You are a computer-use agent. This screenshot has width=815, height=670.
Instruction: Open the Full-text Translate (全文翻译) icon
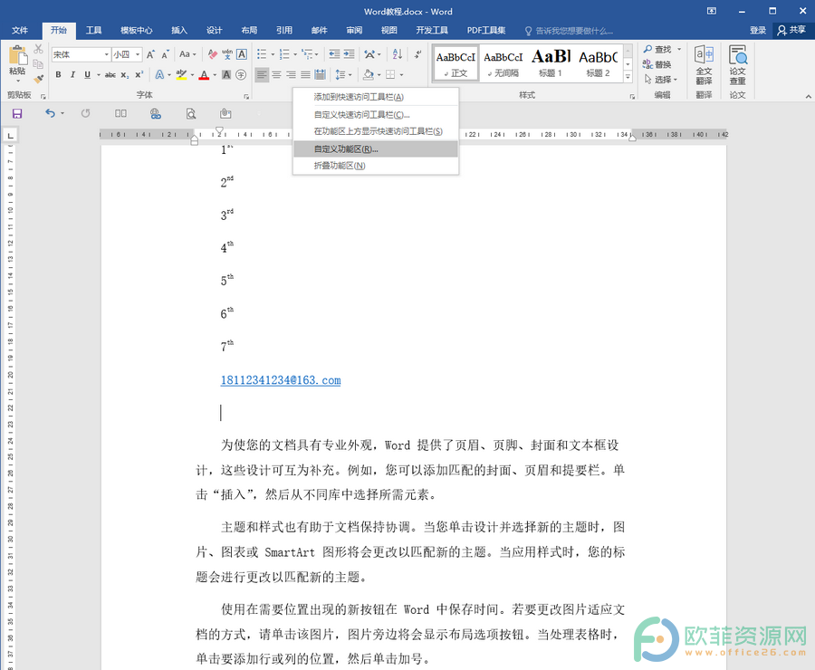(704, 65)
